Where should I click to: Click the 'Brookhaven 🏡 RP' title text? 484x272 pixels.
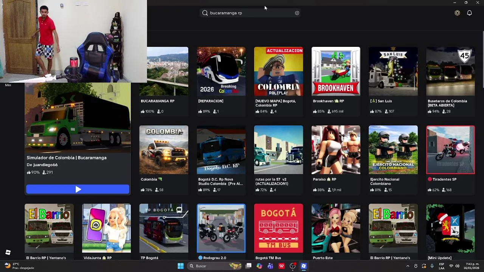pyautogui.click(x=328, y=101)
